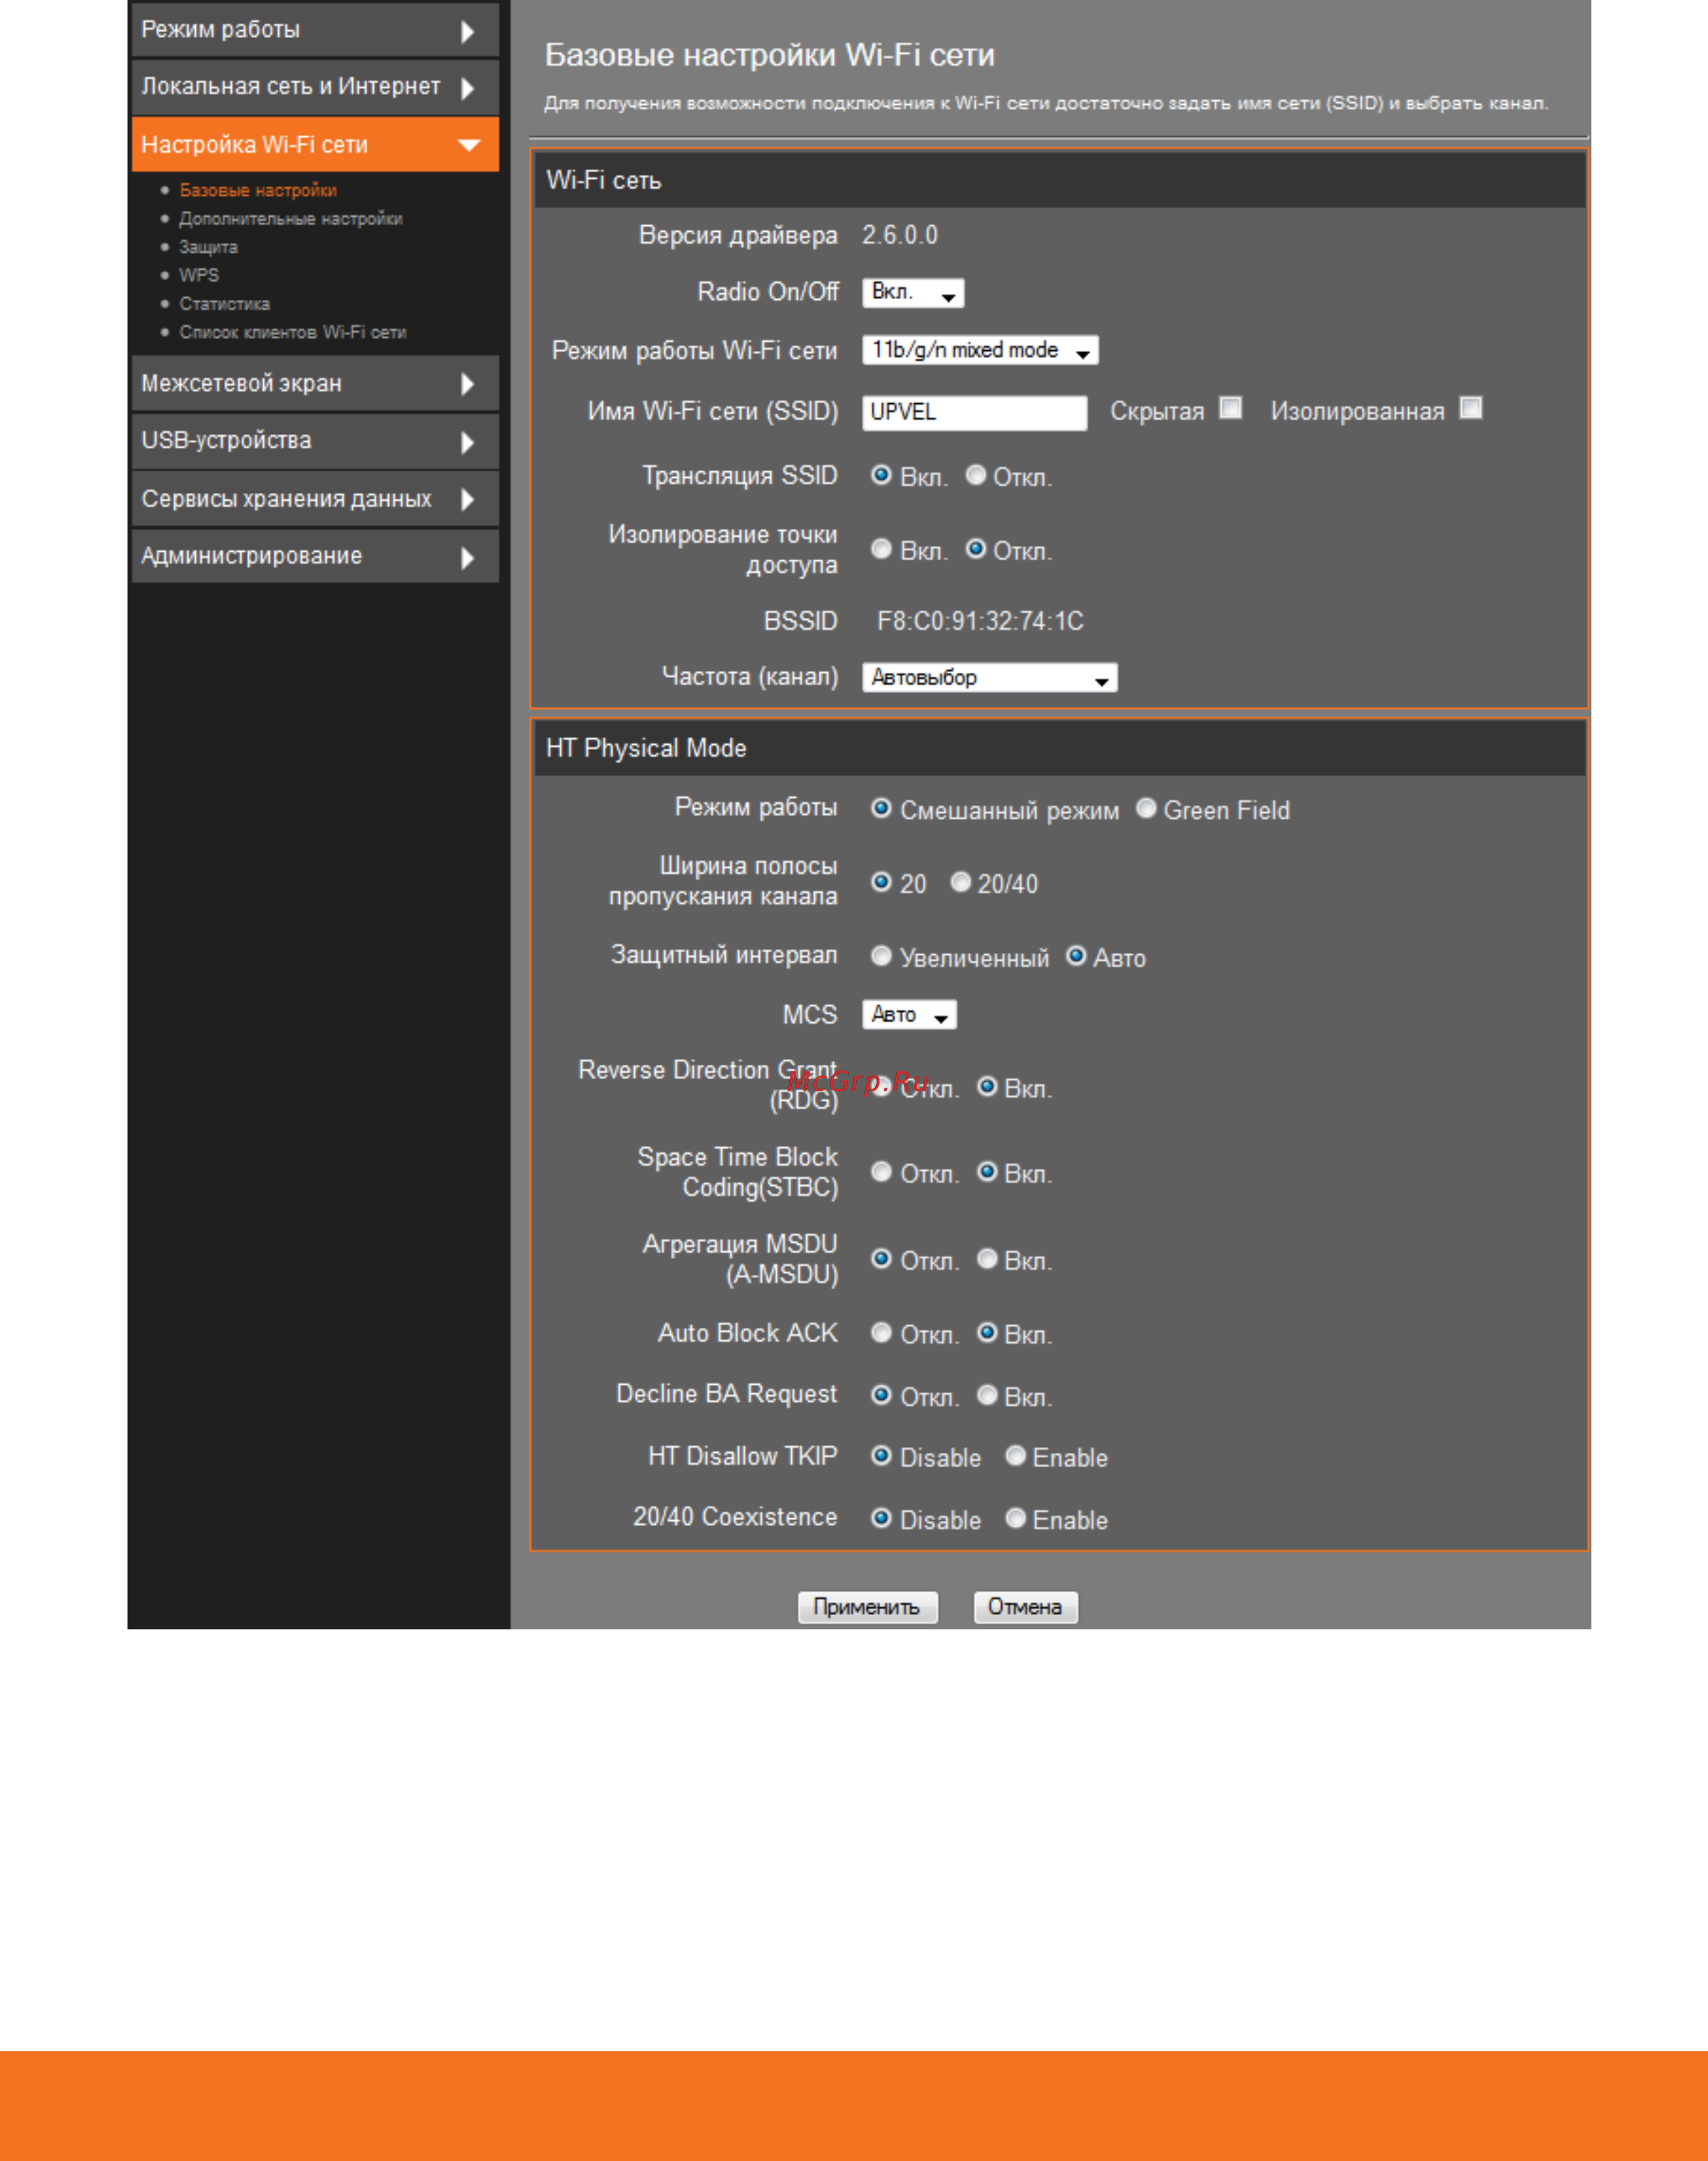
Task: Expand Сервисы хранения данных section
Action: click(x=315, y=499)
